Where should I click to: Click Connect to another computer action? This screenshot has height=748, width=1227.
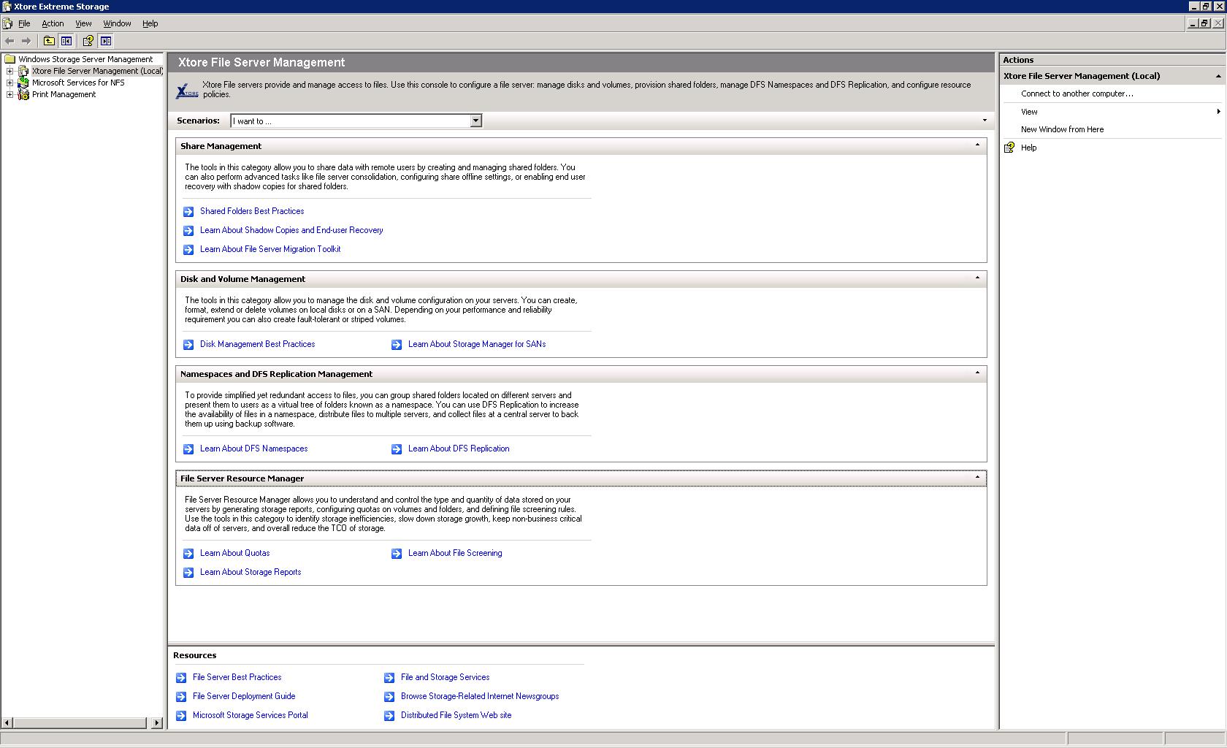coord(1077,93)
